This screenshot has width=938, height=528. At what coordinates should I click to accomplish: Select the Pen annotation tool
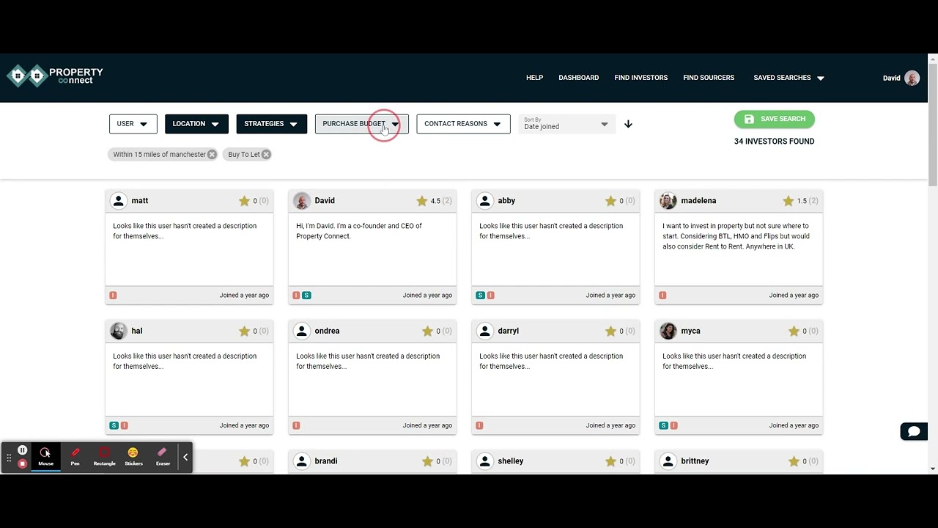(75, 457)
